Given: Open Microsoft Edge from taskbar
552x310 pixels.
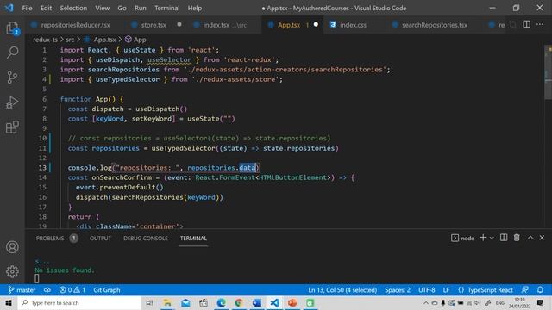Looking at the screenshot, I should 221,302.
